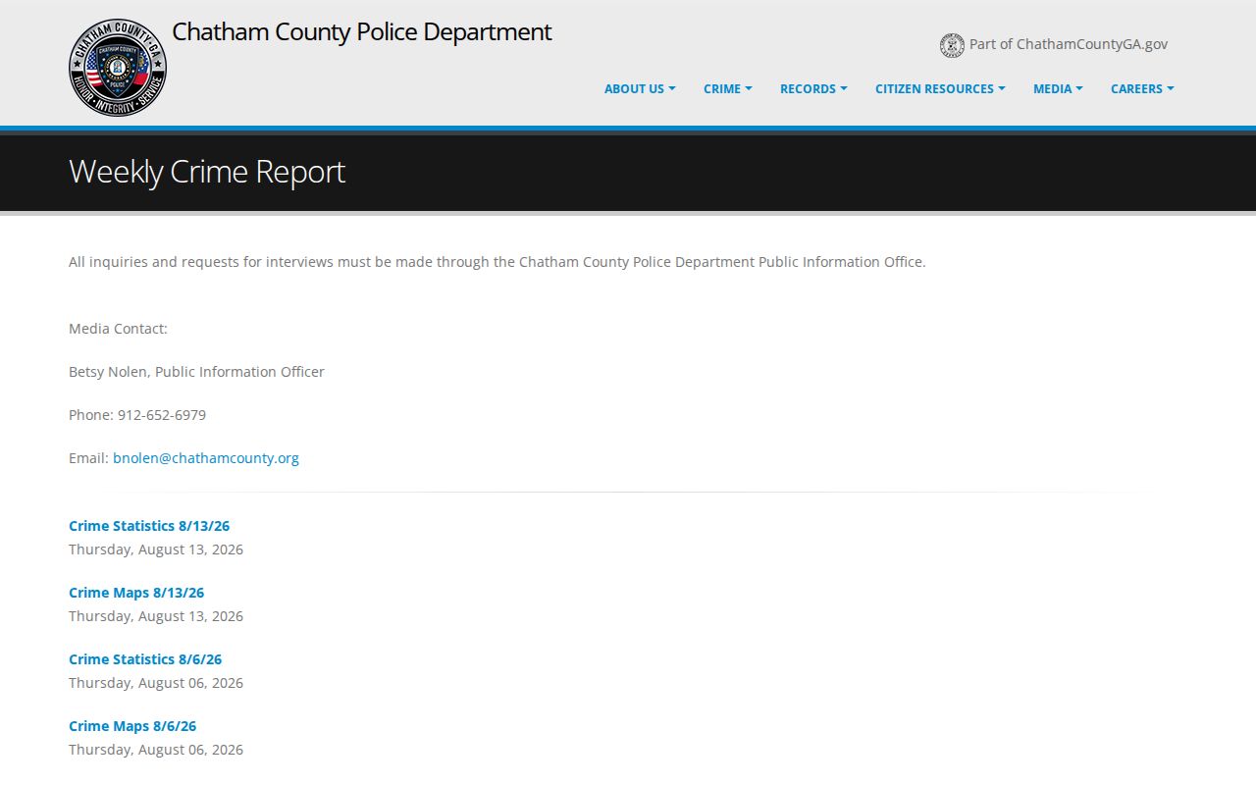Open Crime Statistics 8/6/26 report
This screenshot has height=785, width=1256.
[145, 659]
